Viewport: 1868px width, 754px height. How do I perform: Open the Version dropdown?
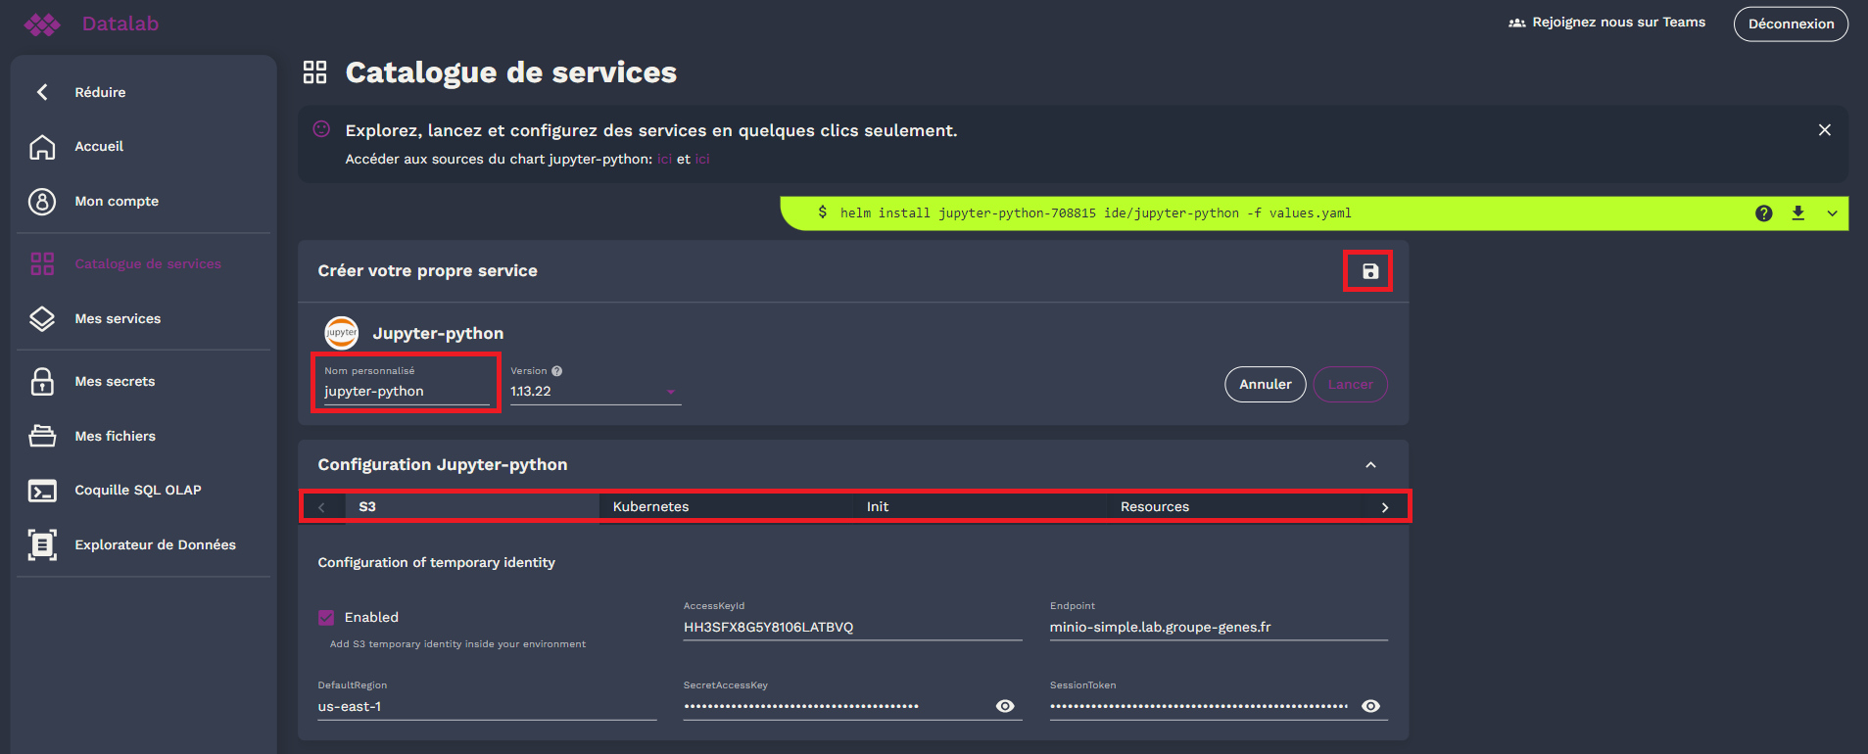(595, 392)
